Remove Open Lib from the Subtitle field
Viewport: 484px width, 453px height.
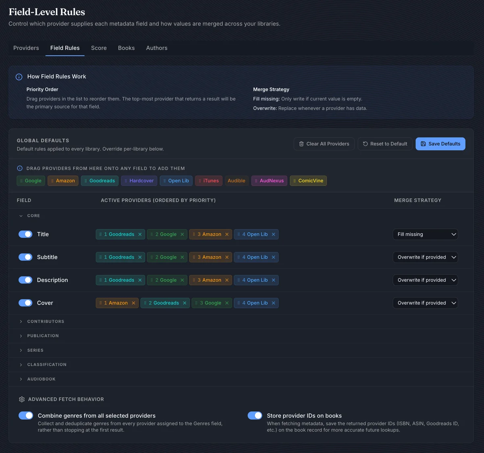pos(273,257)
